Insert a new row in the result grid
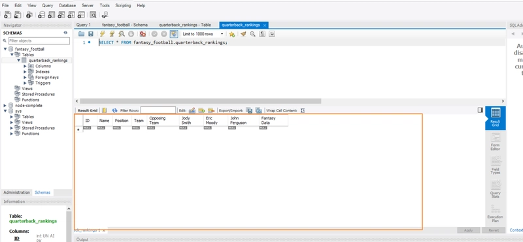The image size is (523, 242). click(201, 110)
